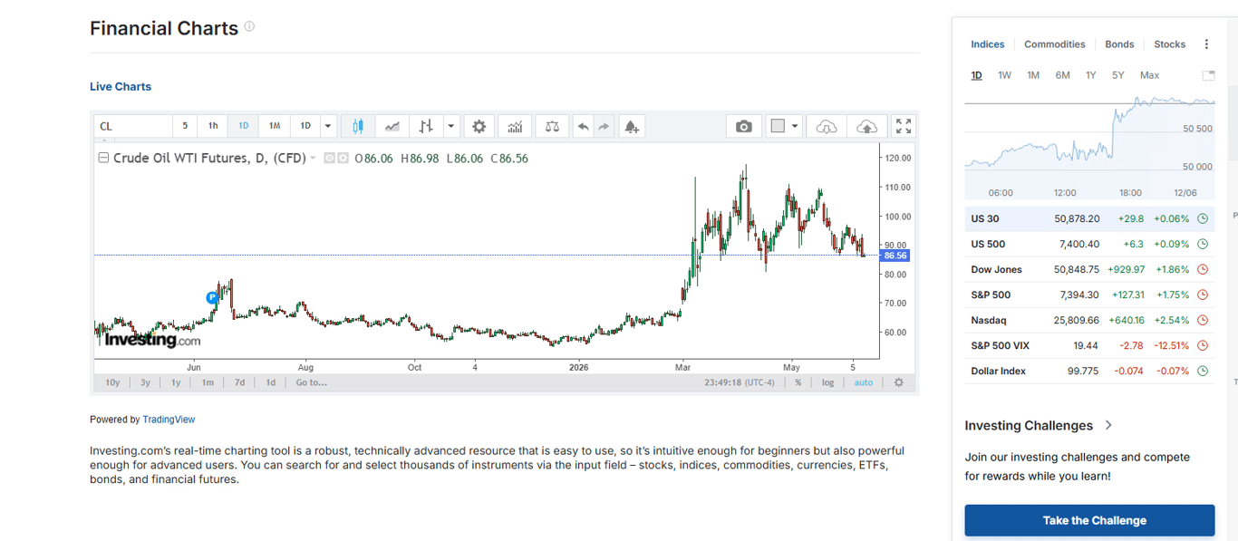This screenshot has height=541, width=1238.
Task: Switch to the area chart style icon
Action: click(392, 126)
